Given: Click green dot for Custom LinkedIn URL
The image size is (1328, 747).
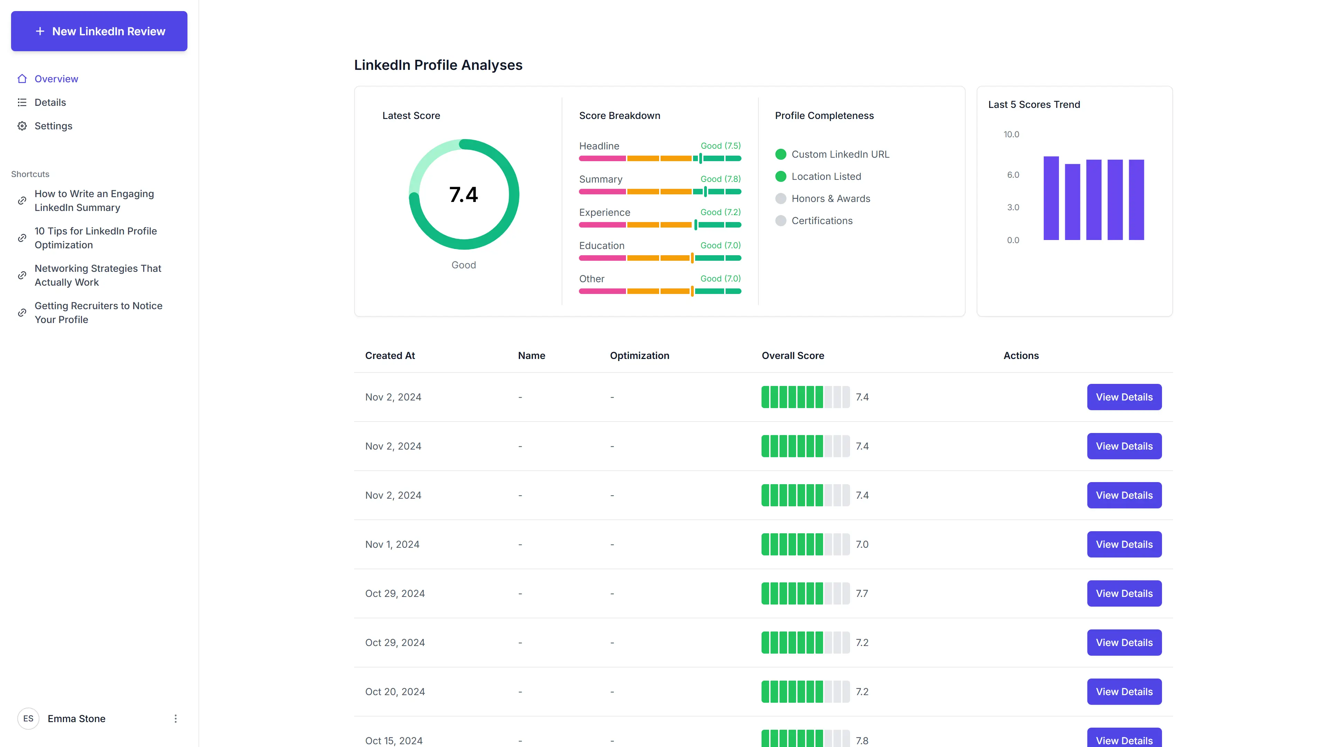Looking at the screenshot, I should (781, 154).
